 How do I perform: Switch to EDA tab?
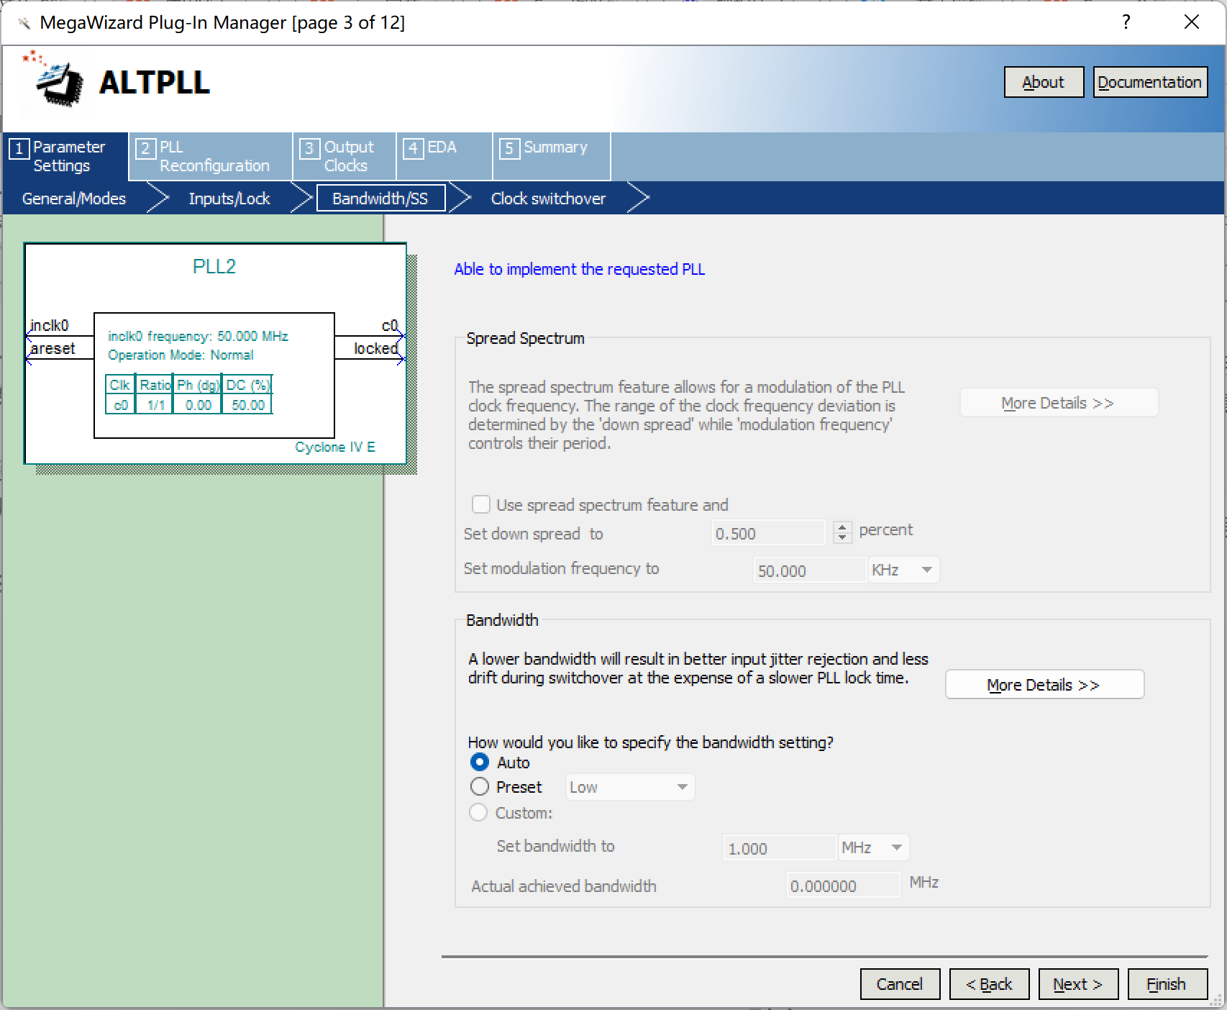tap(444, 156)
